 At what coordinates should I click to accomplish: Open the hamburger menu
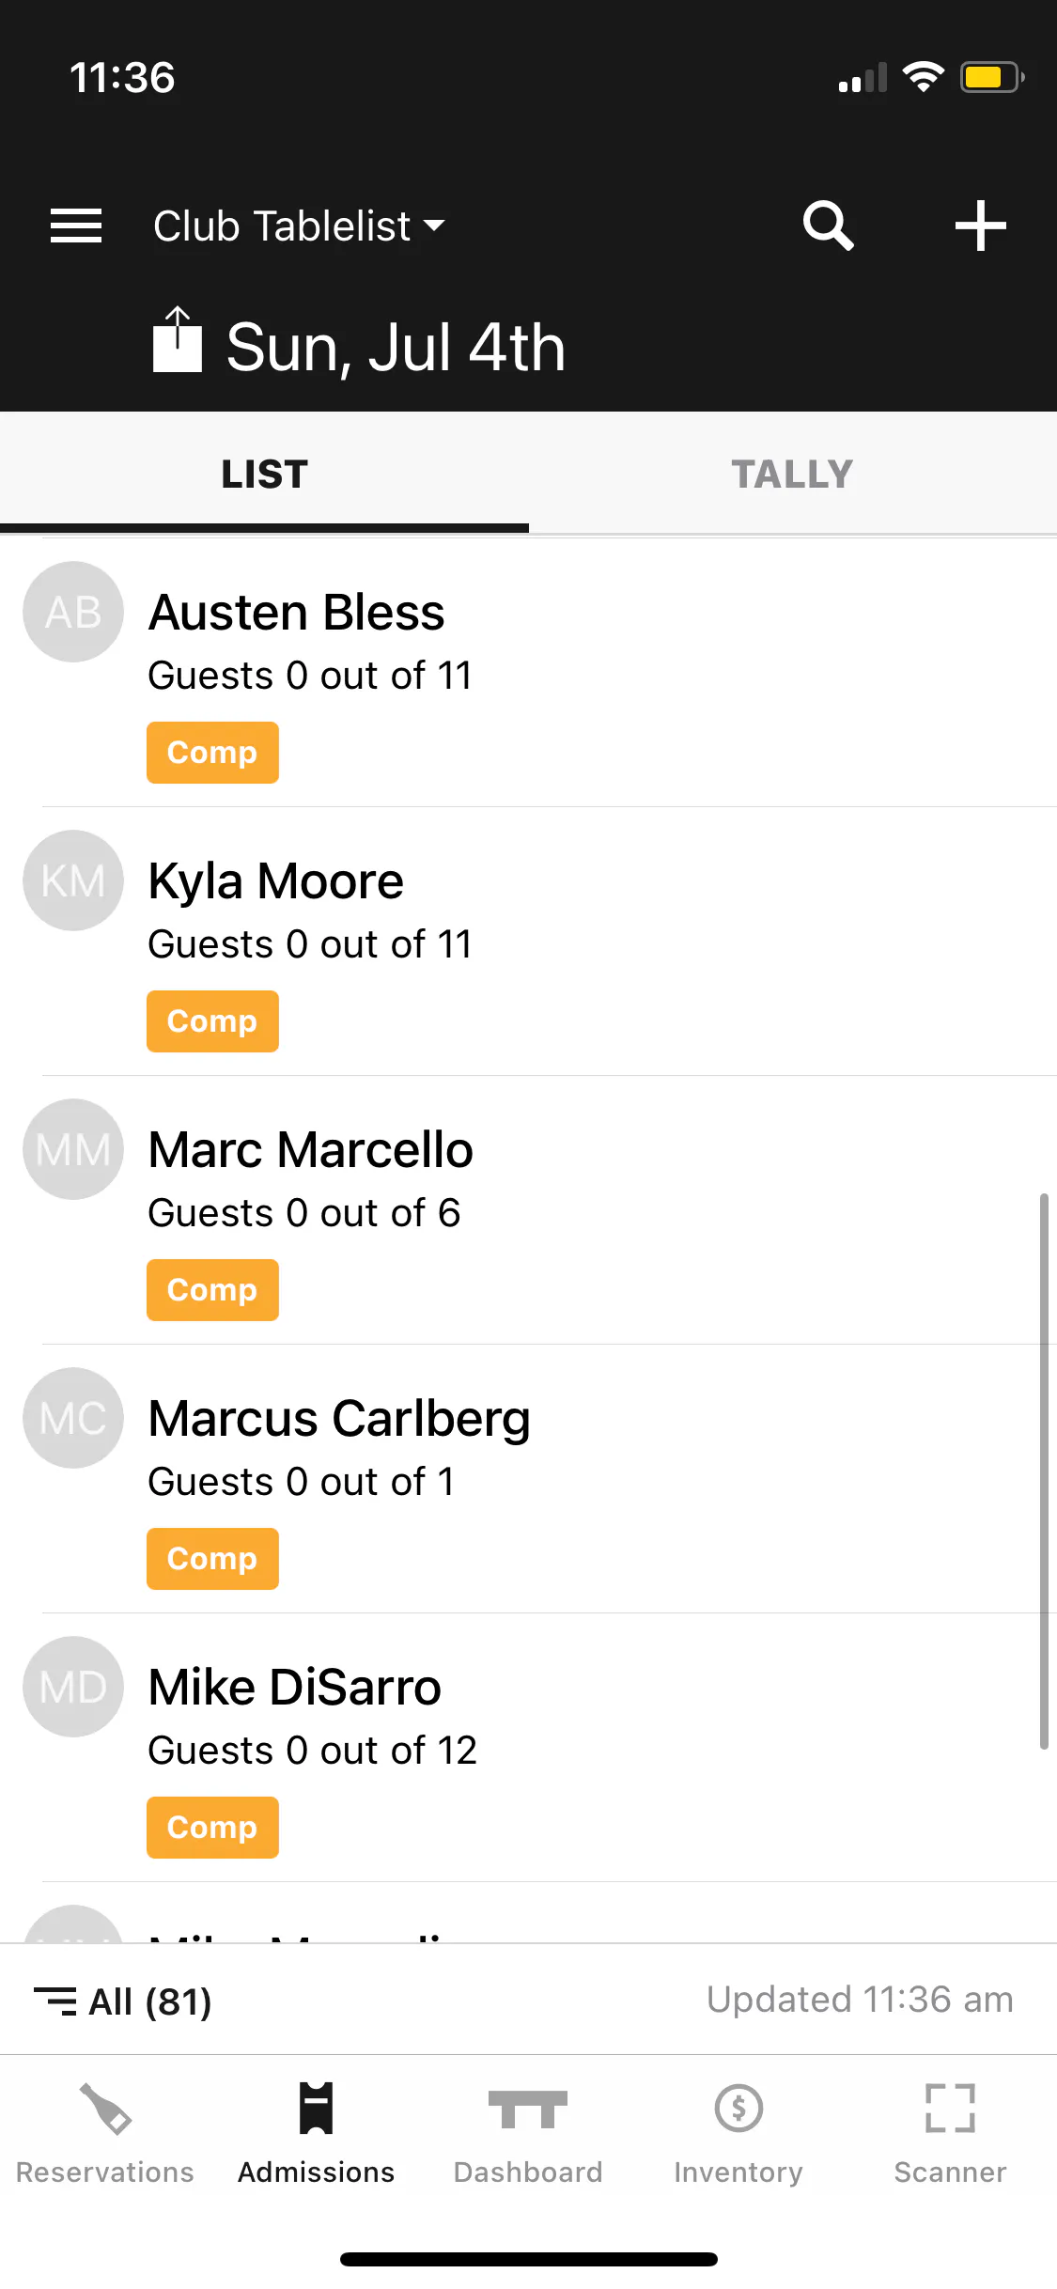[75, 226]
